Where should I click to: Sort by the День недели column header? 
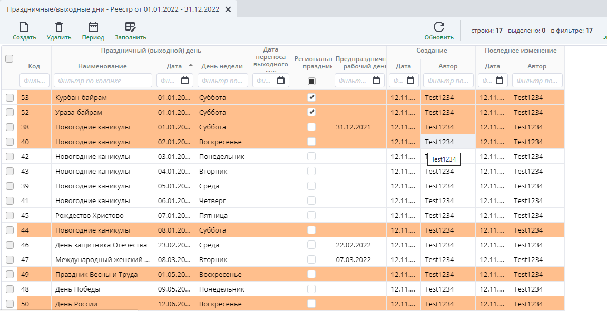(222, 66)
